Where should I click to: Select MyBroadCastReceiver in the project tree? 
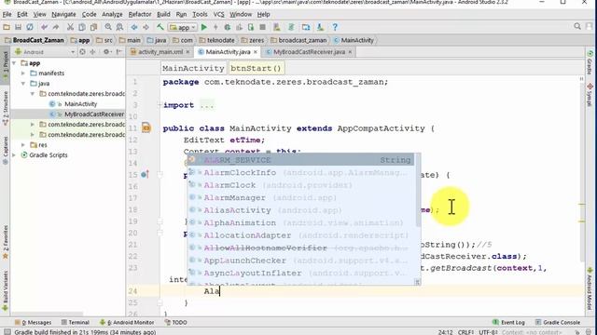(94, 114)
